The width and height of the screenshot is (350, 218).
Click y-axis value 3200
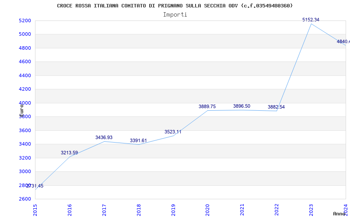coord(24,158)
